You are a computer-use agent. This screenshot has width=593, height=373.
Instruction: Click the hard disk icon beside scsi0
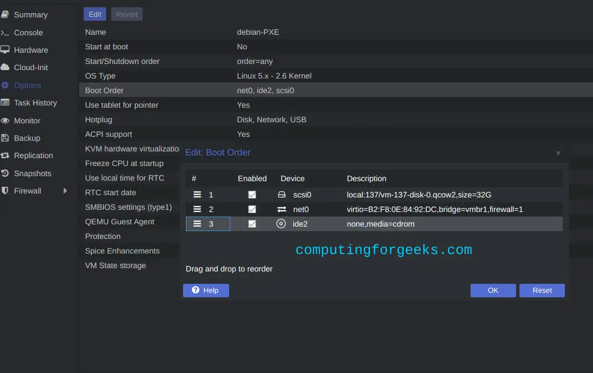281,195
